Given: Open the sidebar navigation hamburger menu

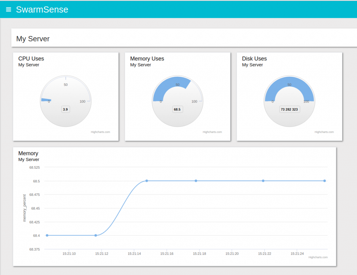Looking at the screenshot, I should coord(8,9).
